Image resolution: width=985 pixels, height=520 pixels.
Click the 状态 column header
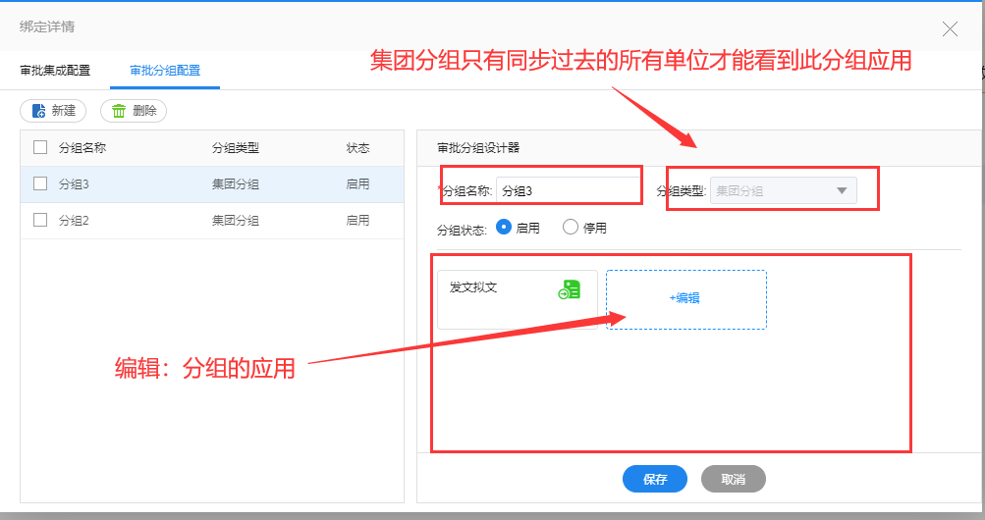[x=358, y=148]
